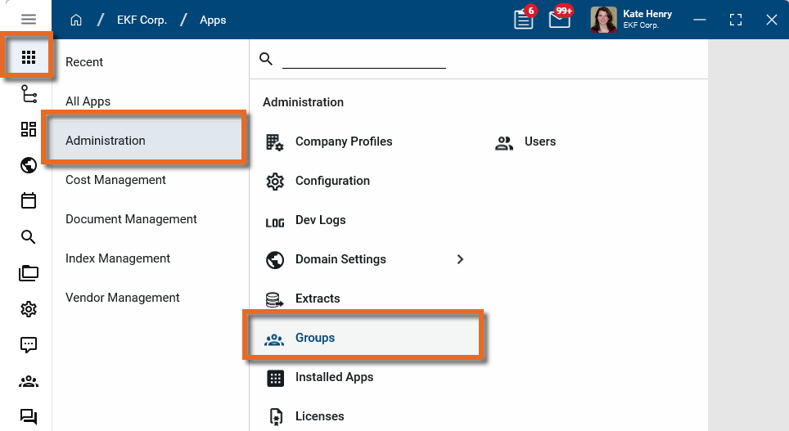Open the Users app
789x431 pixels.
coord(539,141)
